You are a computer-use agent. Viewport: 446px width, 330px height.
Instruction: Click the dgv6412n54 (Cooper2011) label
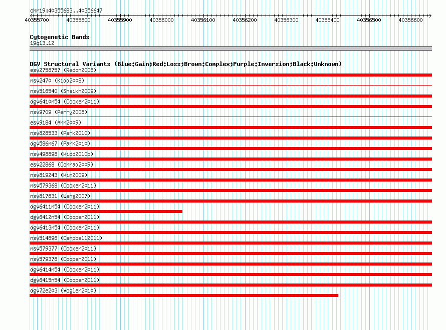click(x=65, y=217)
